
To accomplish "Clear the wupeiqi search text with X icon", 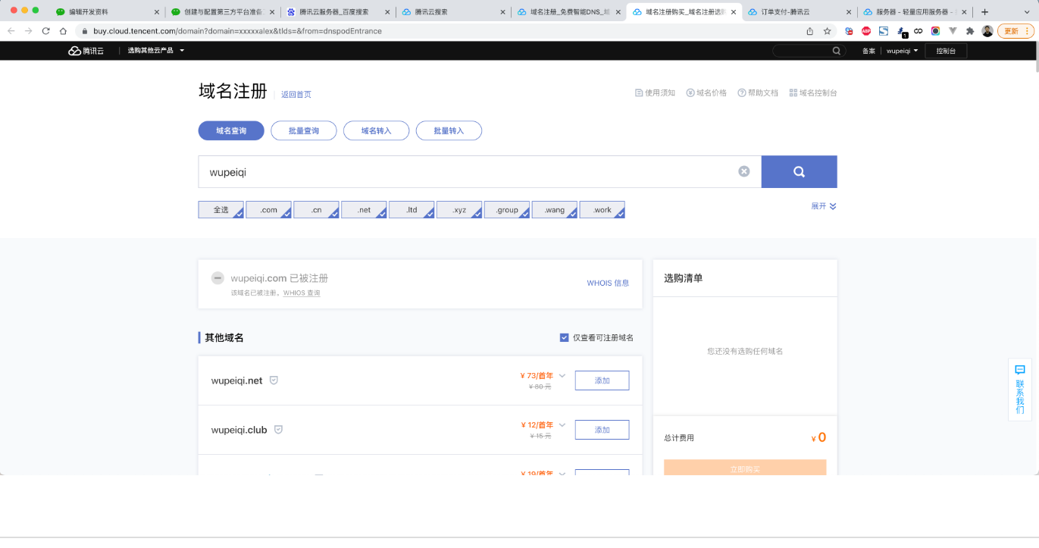I will tap(744, 171).
